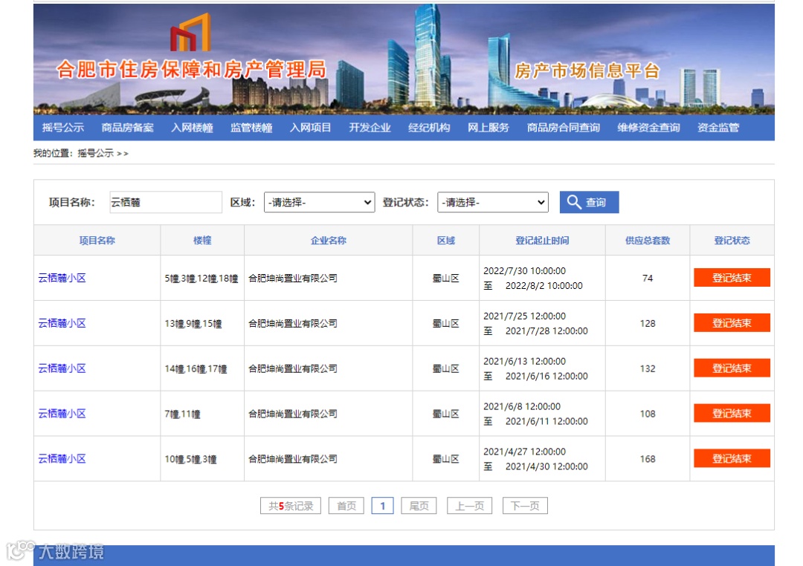This screenshot has height=566, width=803.
Task: Click 云栖麓小区 link in the 132-unit row
Action: click(62, 368)
